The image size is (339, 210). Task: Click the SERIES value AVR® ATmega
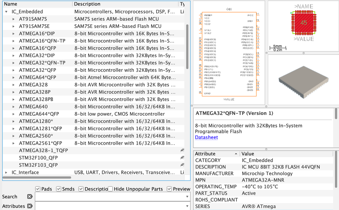click(x=259, y=206)
